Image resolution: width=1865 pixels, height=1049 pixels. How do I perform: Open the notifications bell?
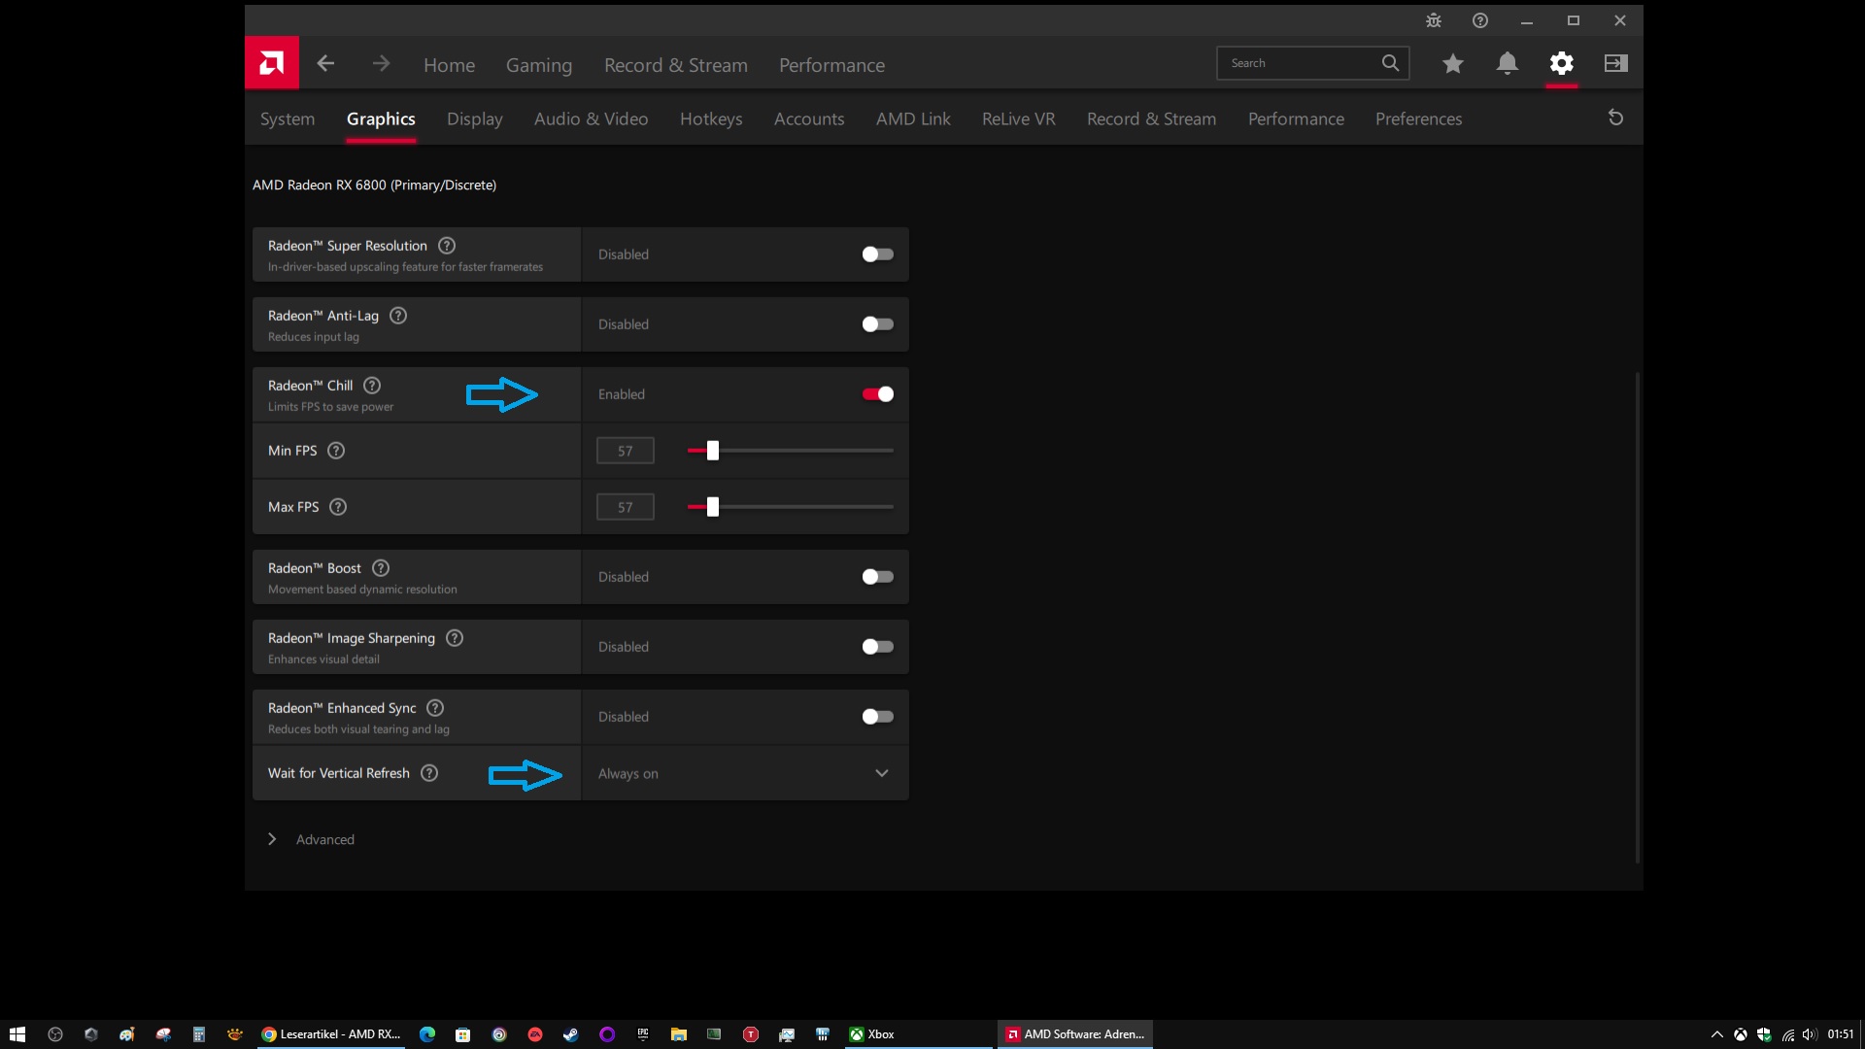tap(1507, 63)
